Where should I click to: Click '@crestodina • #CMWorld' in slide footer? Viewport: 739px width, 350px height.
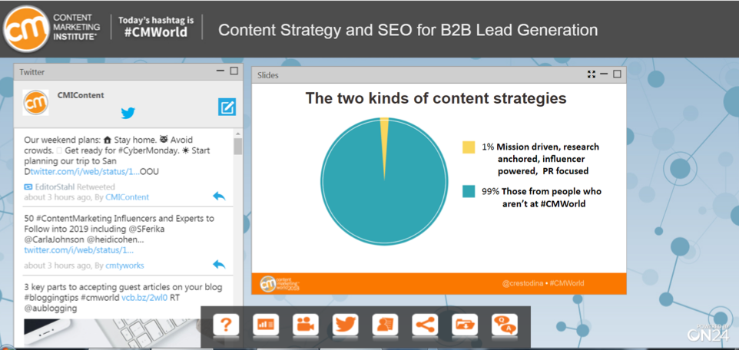[543, 283]
